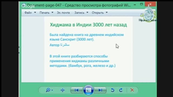Click the heading Хиджама в Индии 3000 лет назад

click(88, 25)
